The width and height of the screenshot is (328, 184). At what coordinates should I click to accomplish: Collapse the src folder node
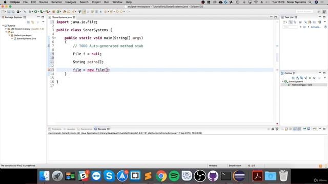coord(6,32)
